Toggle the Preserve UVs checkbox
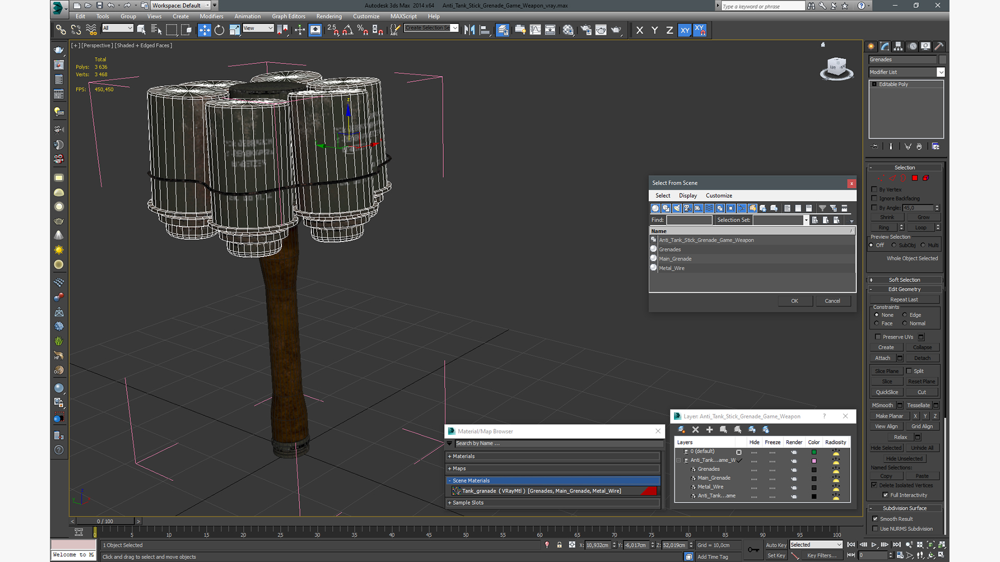 [878, 337]
